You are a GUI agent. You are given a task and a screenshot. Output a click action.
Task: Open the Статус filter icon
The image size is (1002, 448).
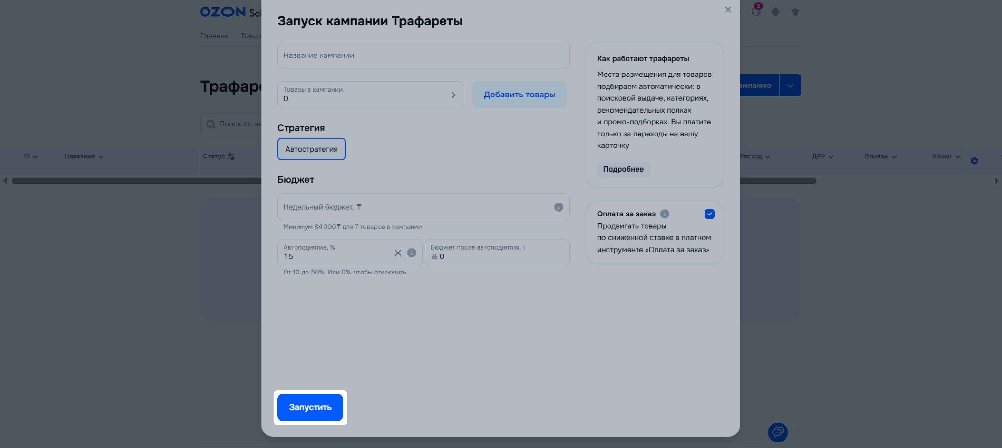[x=231, y=157]
